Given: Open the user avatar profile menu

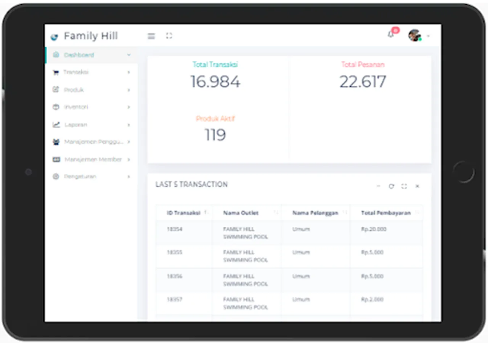Looking at the screenshot, I should [x=415, y=35].
